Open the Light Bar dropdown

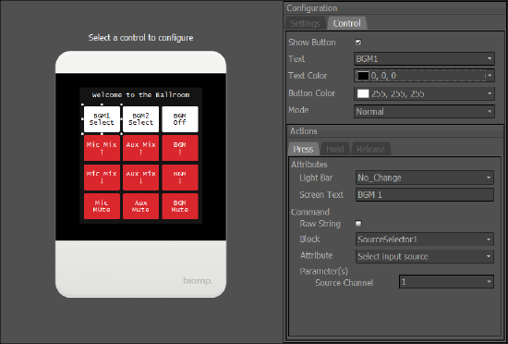coord(425,178)
